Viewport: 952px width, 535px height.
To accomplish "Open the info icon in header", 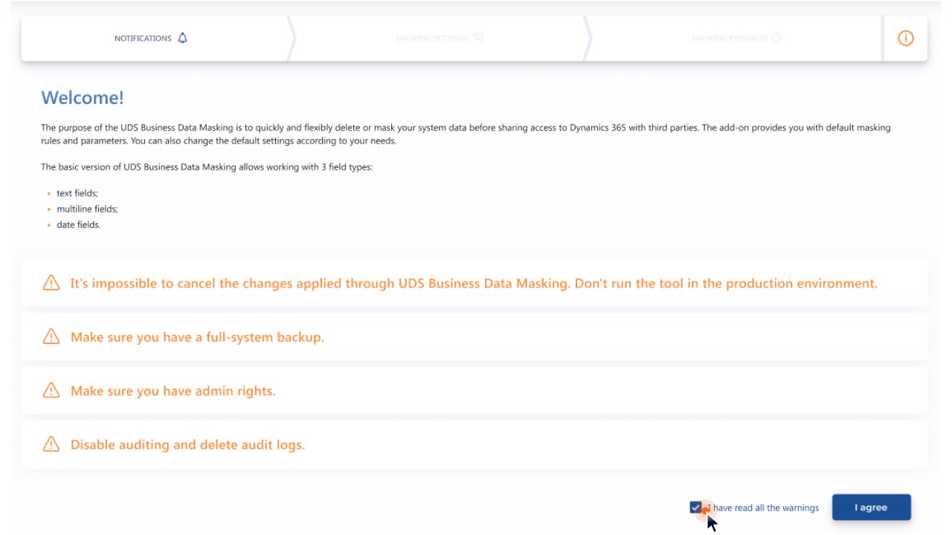I will (x=905, y=39).
